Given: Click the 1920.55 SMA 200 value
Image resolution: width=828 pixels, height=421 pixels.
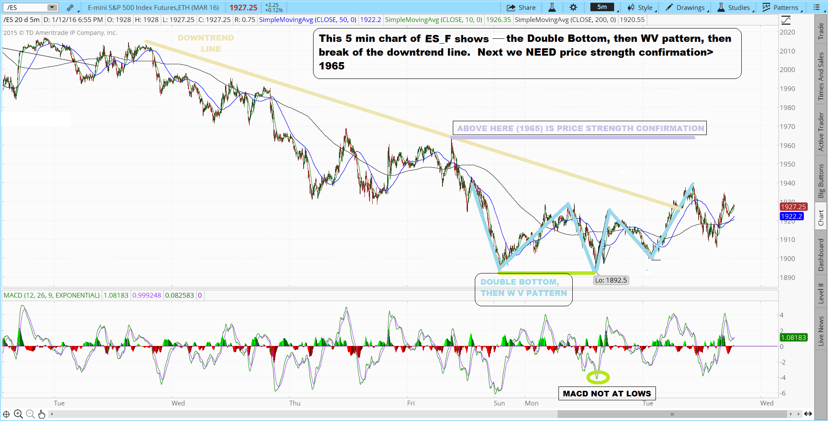Looking at the screenshot, I should pyautogui.click(x=632, y=20).
